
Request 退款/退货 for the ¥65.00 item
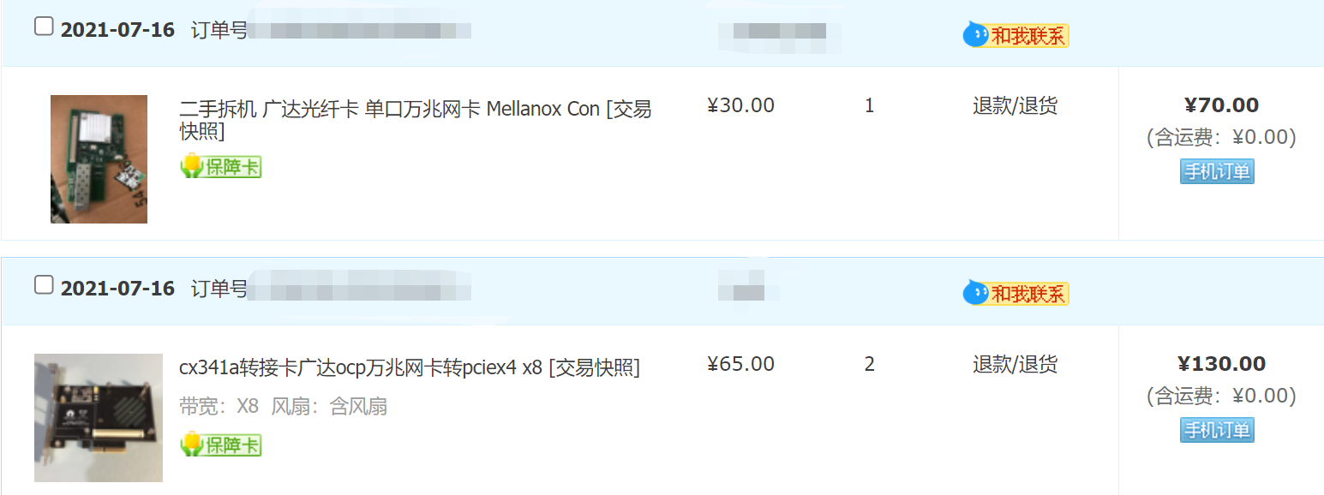coord(1015,365)
